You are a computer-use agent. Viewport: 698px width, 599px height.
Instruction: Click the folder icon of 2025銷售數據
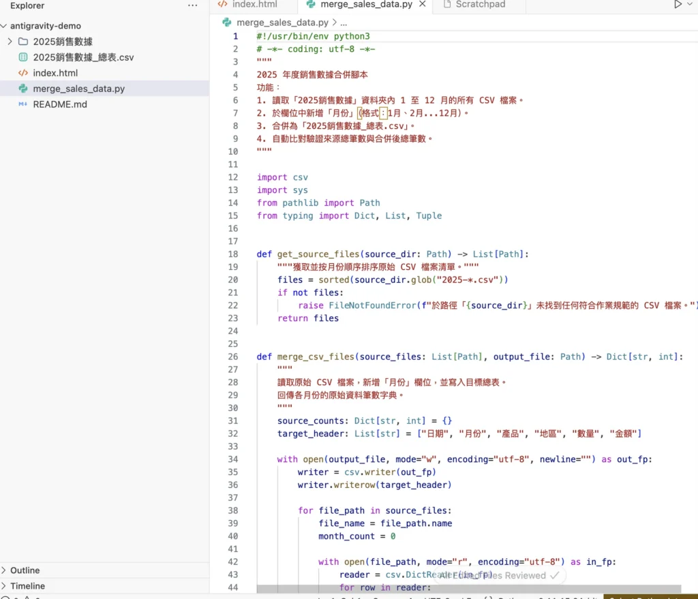pos(23,42)
